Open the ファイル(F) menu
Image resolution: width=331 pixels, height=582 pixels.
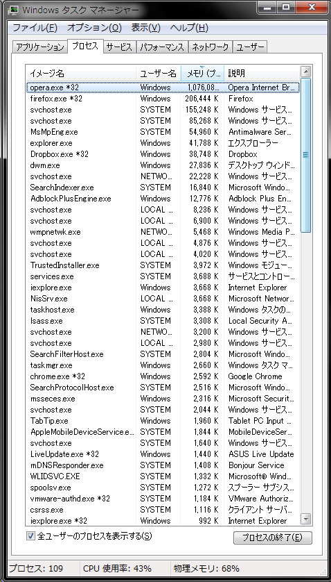[x=35, y=28]
